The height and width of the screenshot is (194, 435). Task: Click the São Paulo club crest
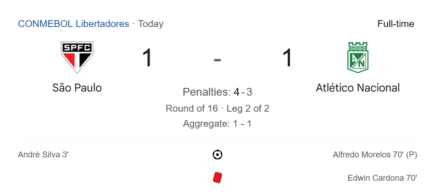(77, 57)
